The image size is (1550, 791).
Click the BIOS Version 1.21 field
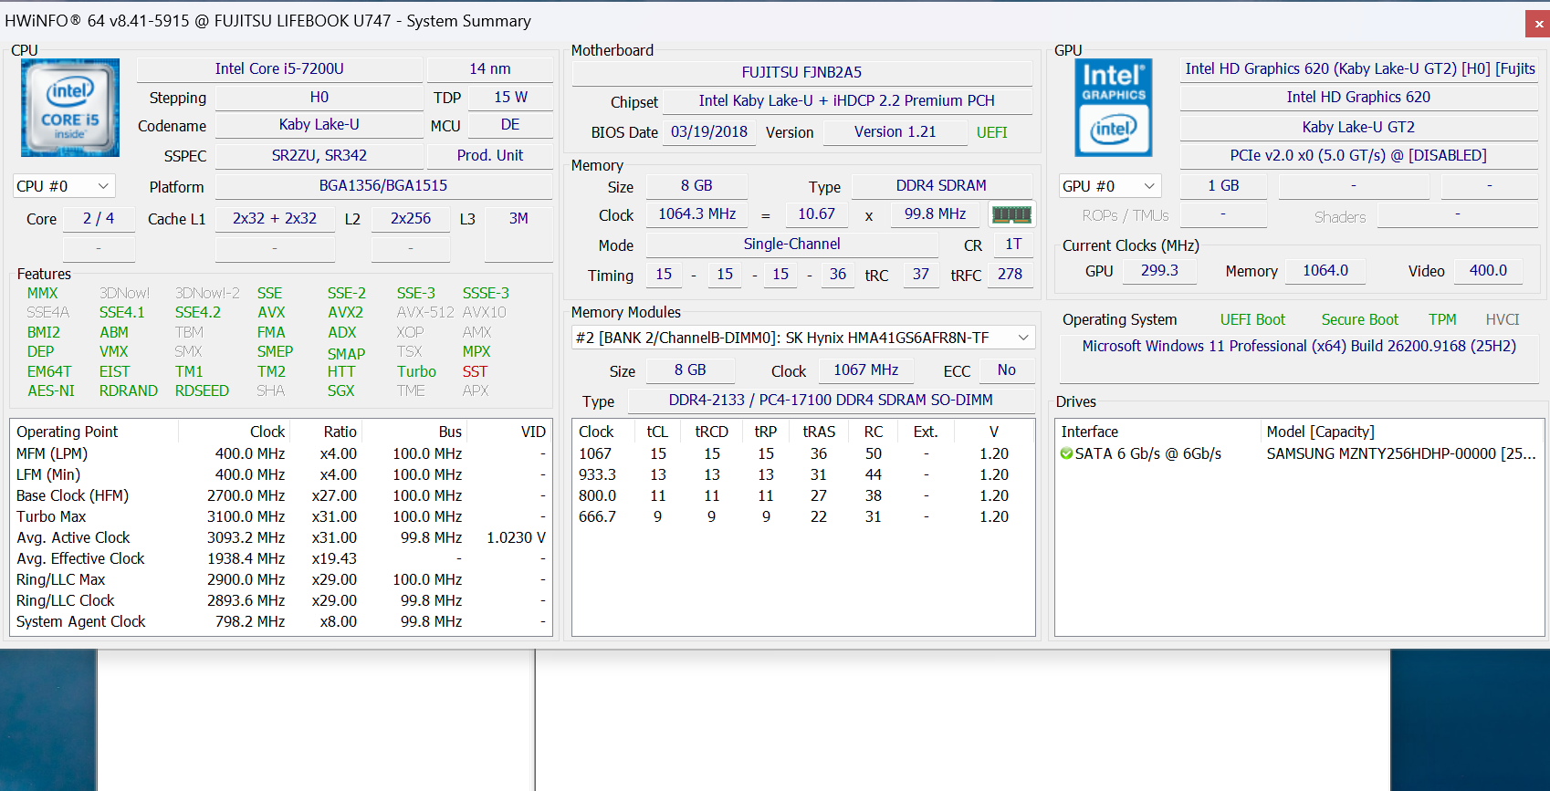[895, 131]
